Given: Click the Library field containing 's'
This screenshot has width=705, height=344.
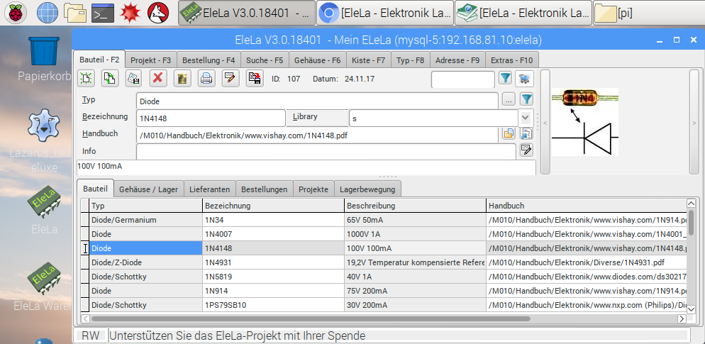Looking at the screenshot, I should [x=433, y=118].
